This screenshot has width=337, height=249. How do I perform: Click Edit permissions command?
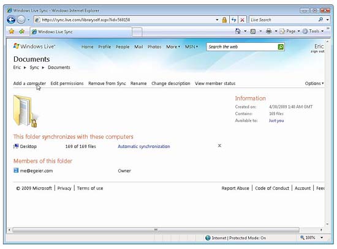click(x=67, y=83)
